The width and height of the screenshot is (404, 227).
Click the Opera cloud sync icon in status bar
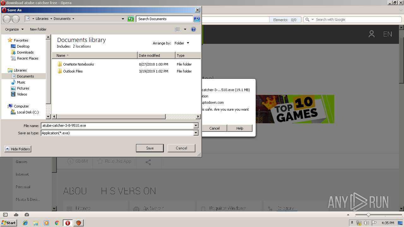(16, 215)
